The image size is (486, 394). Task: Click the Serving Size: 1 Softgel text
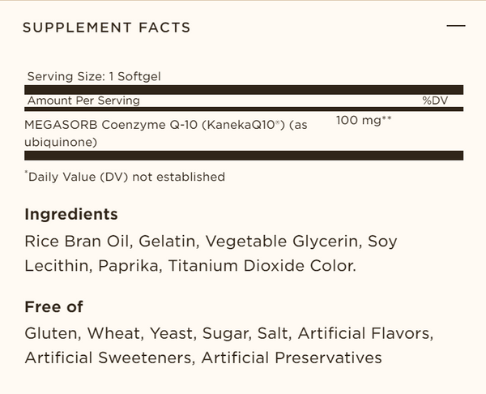click(x=94, y=76)
